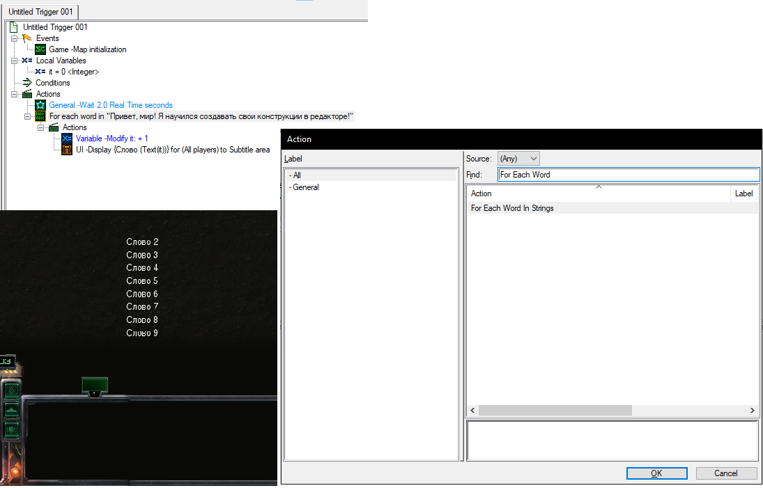Select For Each Word In Strings result
The width and height of the screenshot is (763, 488).
(612, 209)
